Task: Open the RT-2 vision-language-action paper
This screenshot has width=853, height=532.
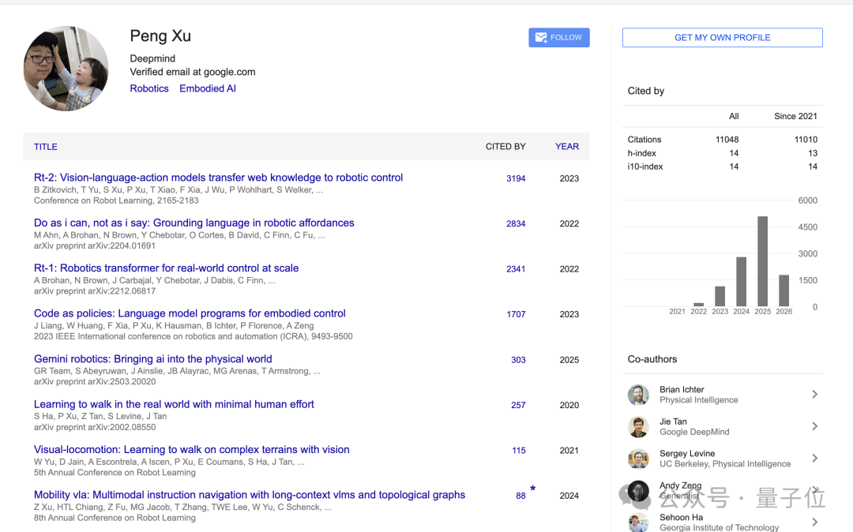Action: [218, 178]
